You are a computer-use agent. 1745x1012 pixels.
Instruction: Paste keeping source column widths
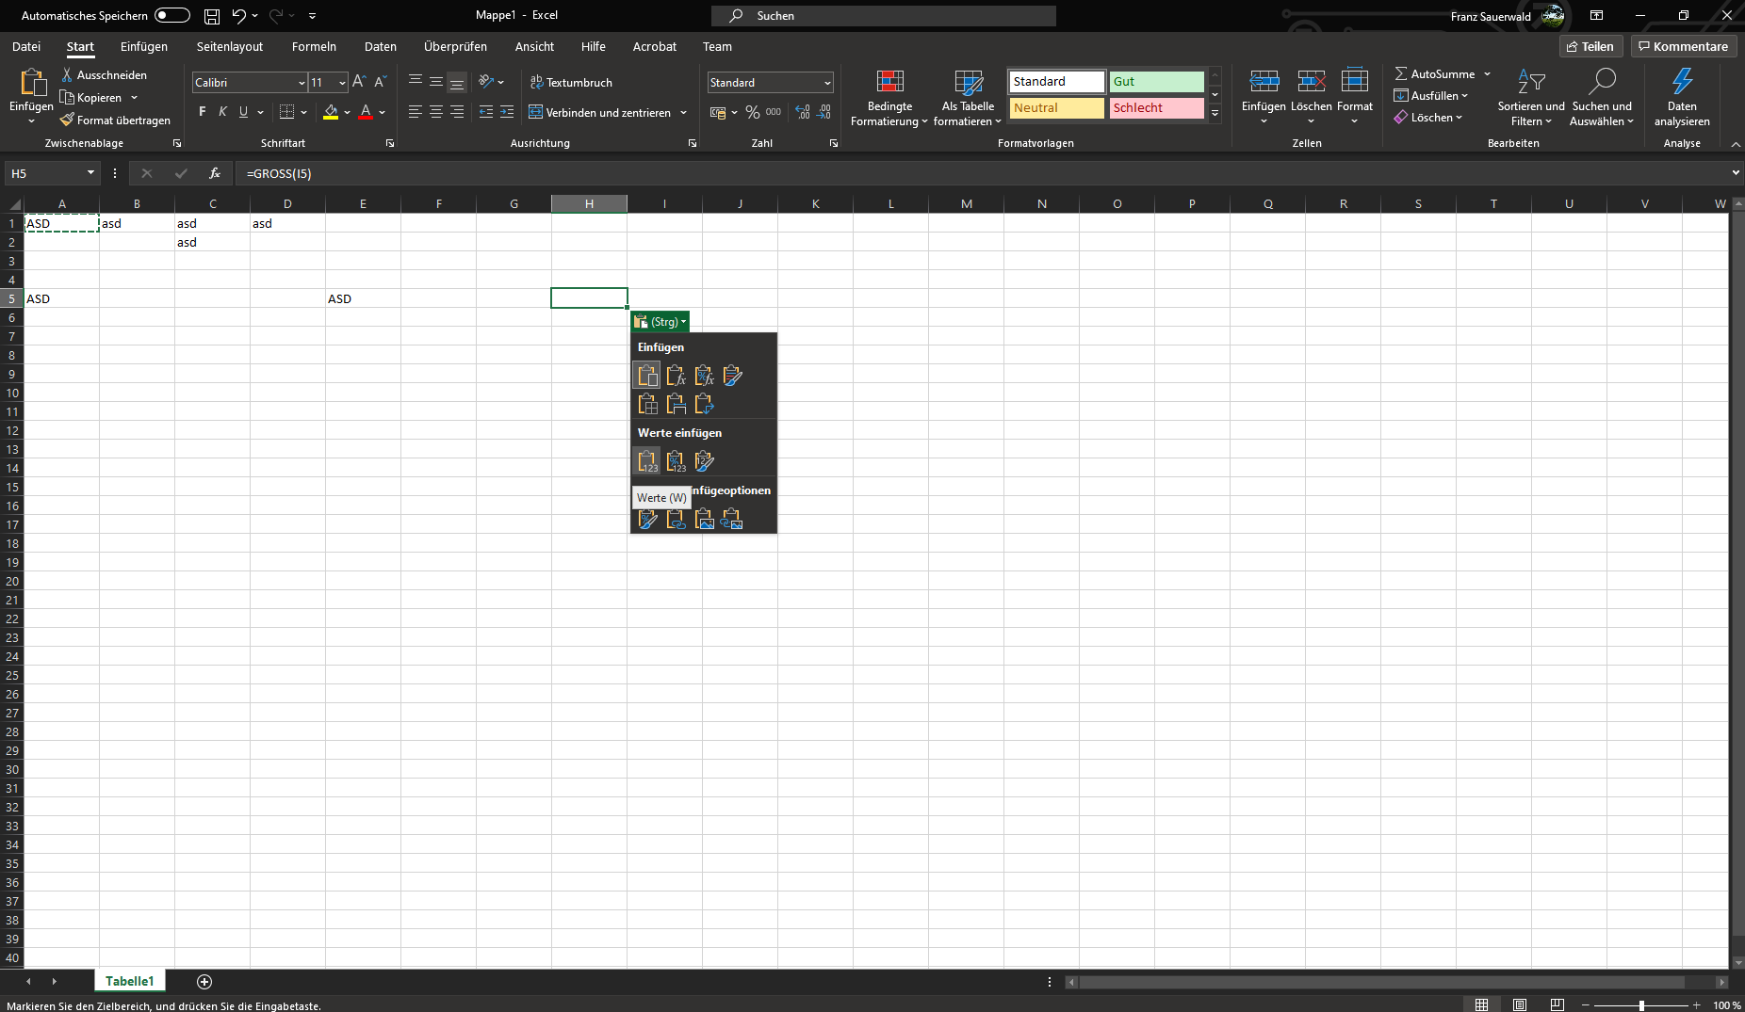676,404
